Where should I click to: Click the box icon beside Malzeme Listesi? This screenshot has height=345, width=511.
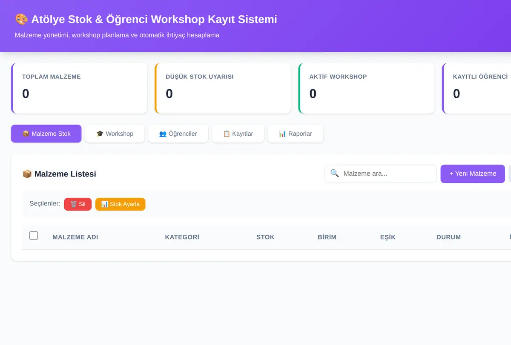coord(27,174)
